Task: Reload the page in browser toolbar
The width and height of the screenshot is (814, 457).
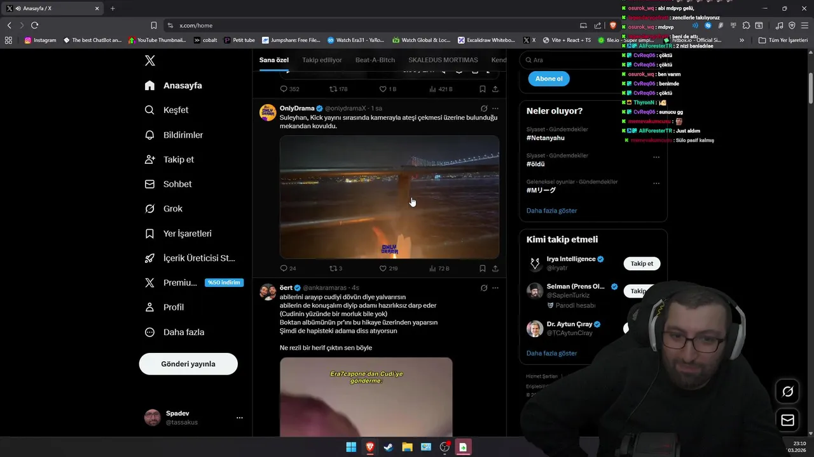Action: 34,25
